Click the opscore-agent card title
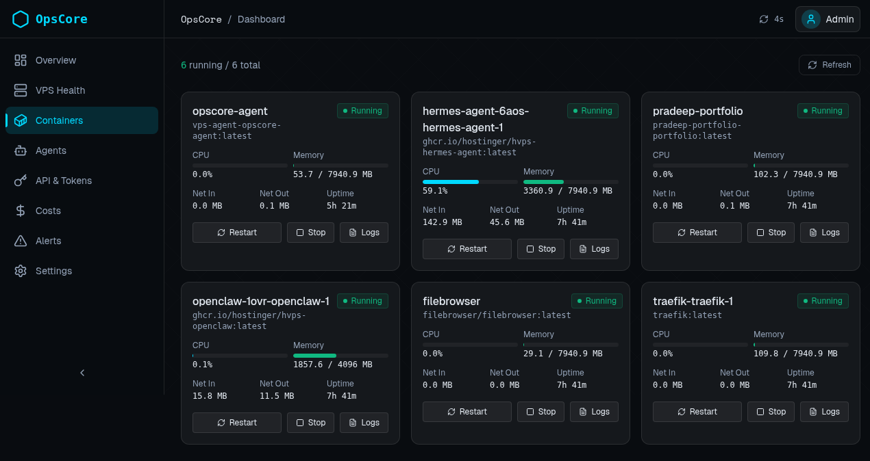Screen dimensions: 870x461 tap(230, 111)
